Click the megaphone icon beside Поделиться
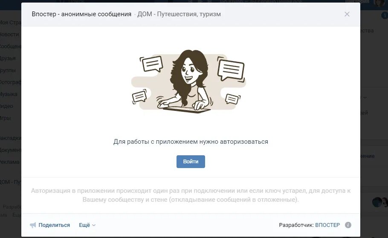This screenshot has height=238, width=388. [x=33, y=225]
